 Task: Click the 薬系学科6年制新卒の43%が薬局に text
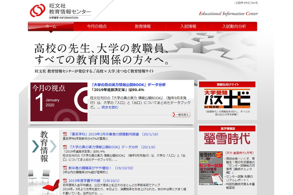pos(86,139)
